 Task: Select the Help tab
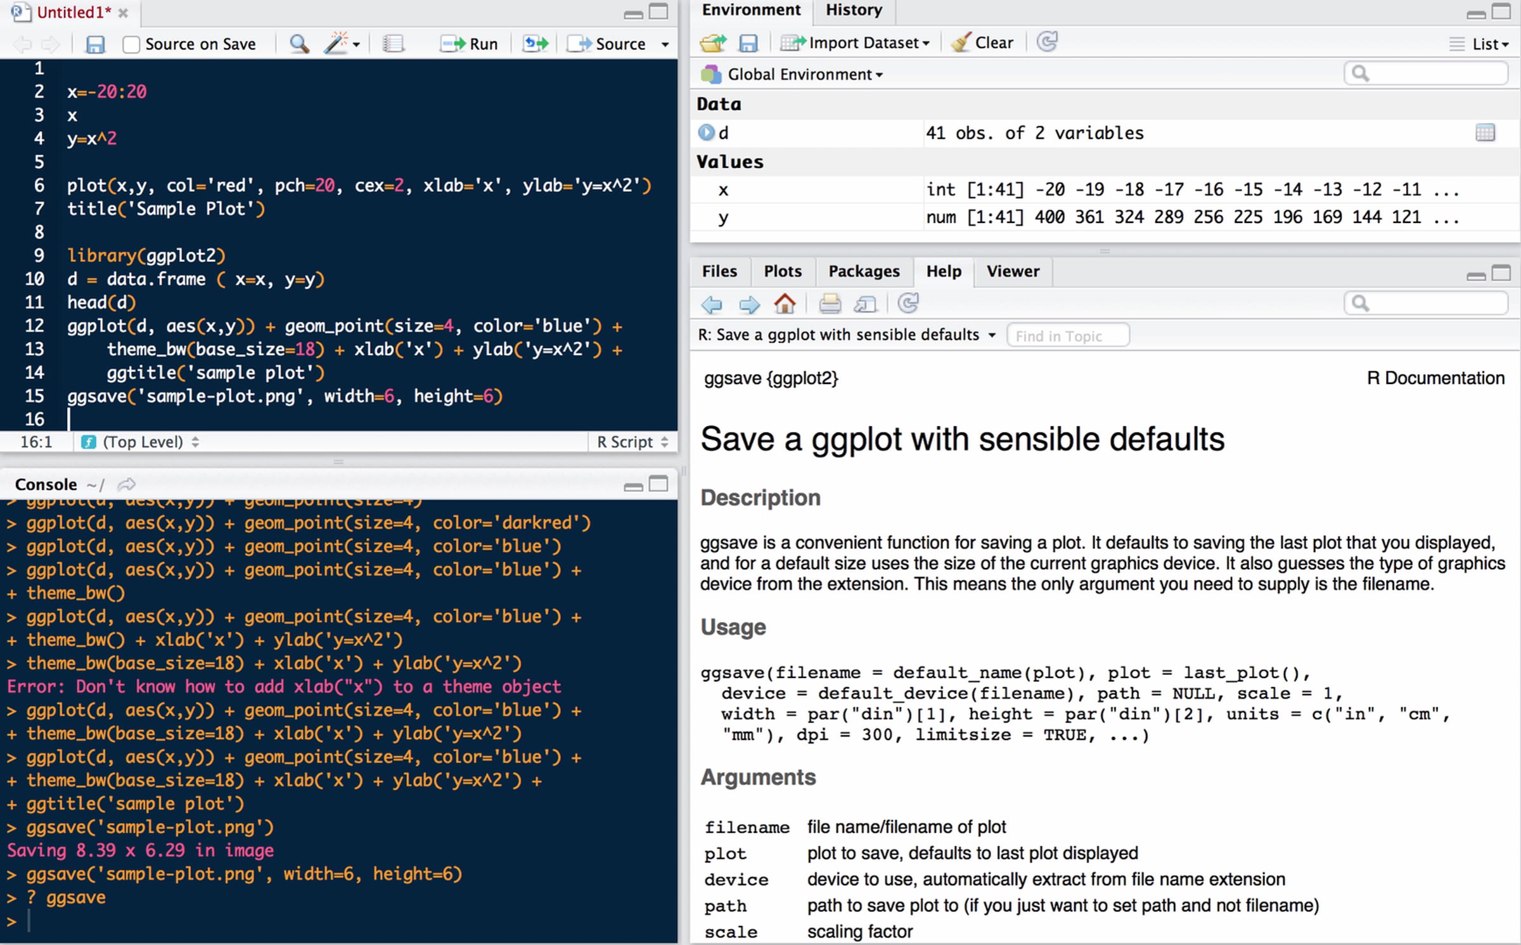coord(944,271)
